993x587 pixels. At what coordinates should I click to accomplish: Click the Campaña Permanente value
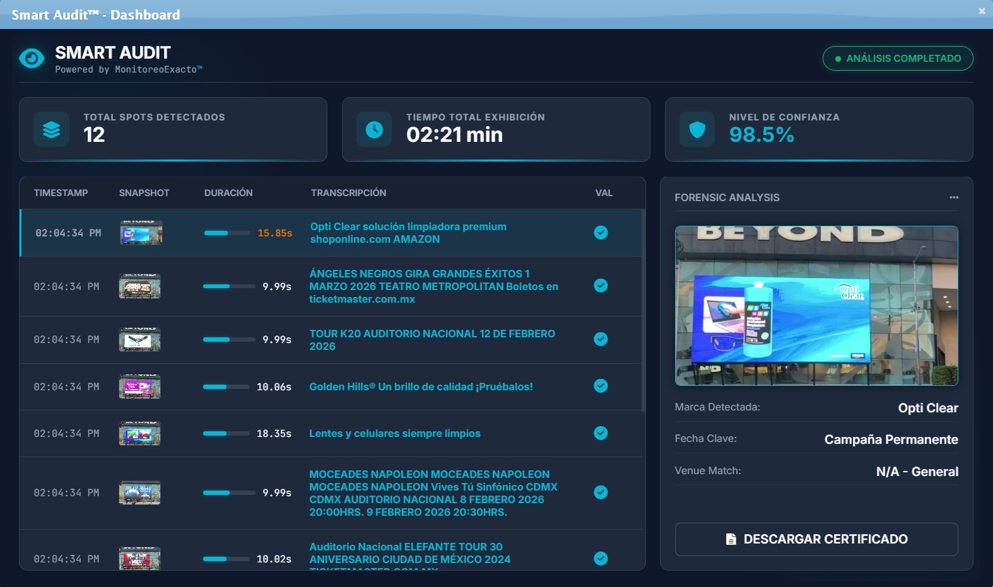(x=891, y=439)
